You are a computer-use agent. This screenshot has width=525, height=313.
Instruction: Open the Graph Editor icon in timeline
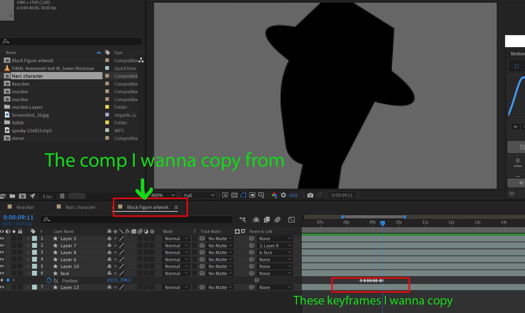(x=291, y=219)
